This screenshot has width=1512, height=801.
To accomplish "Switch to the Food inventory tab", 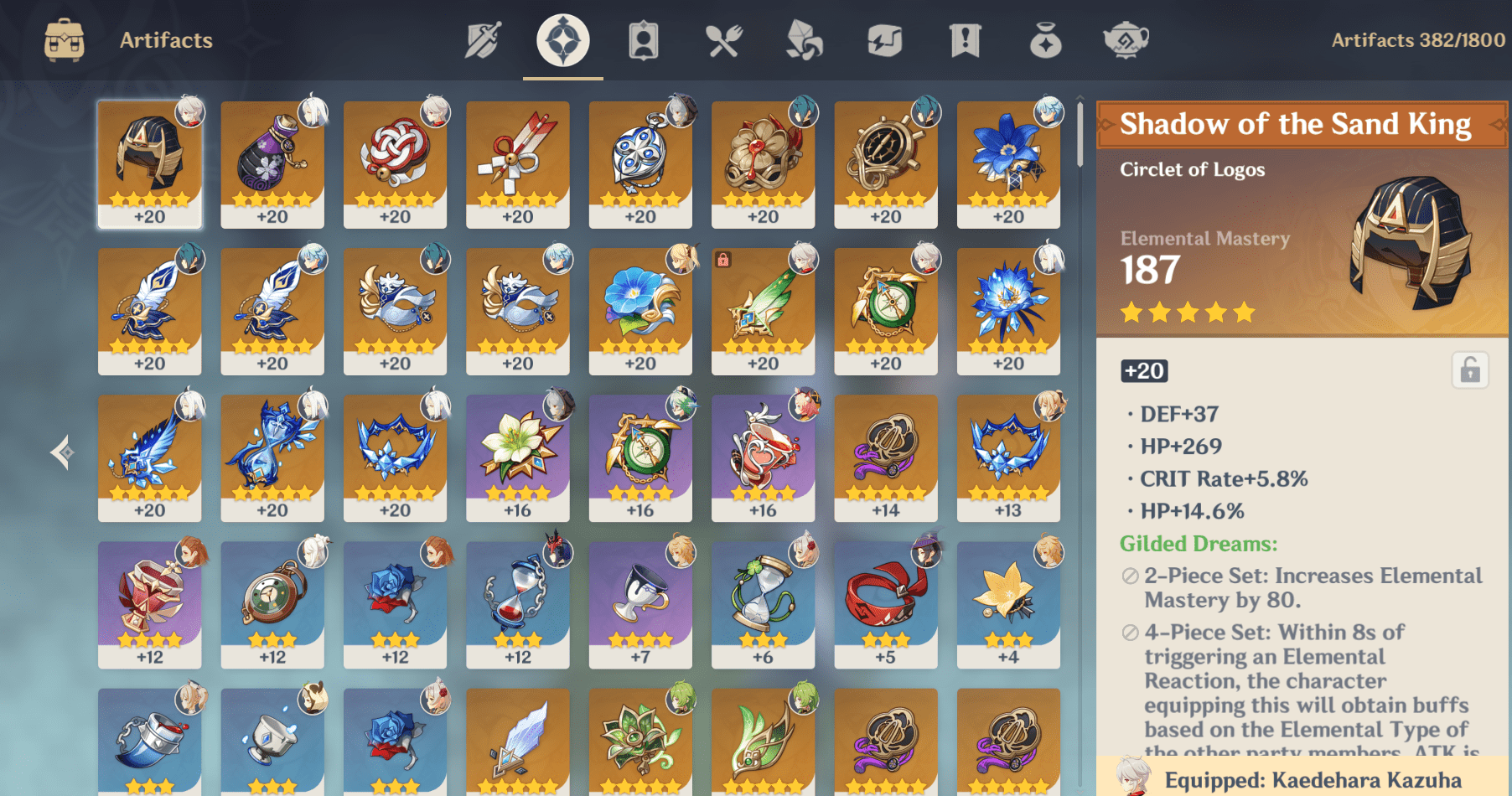I will [724, 40].
